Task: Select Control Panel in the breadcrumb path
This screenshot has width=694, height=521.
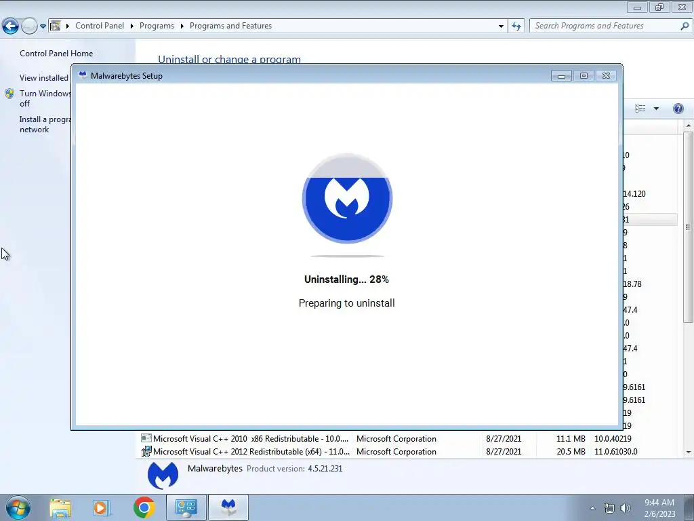Action: [100, 26]
